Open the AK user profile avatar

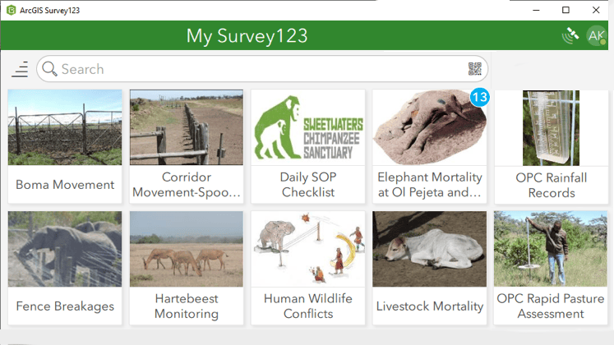click(x=596, y=35)
